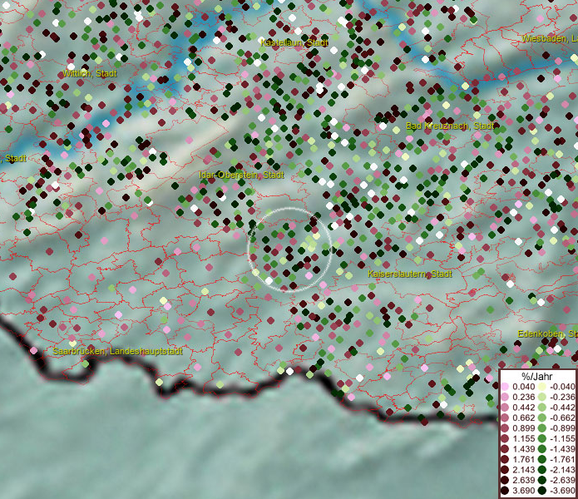Image resolution: width=578 pixels, height=499 pixels.
Task: Select the Bad Kreuznach, Stadt label
Action: pos(450,126)
